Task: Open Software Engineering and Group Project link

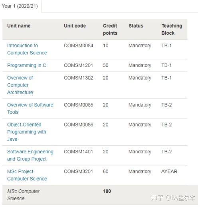Action: tap(30, 155)
